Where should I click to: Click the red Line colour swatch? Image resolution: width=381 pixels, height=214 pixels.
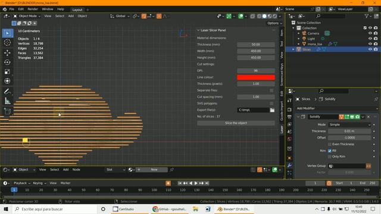tap(256, 77)
